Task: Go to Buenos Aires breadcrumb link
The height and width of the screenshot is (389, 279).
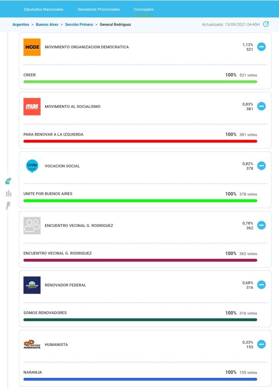Action: [x=47, y=24]
